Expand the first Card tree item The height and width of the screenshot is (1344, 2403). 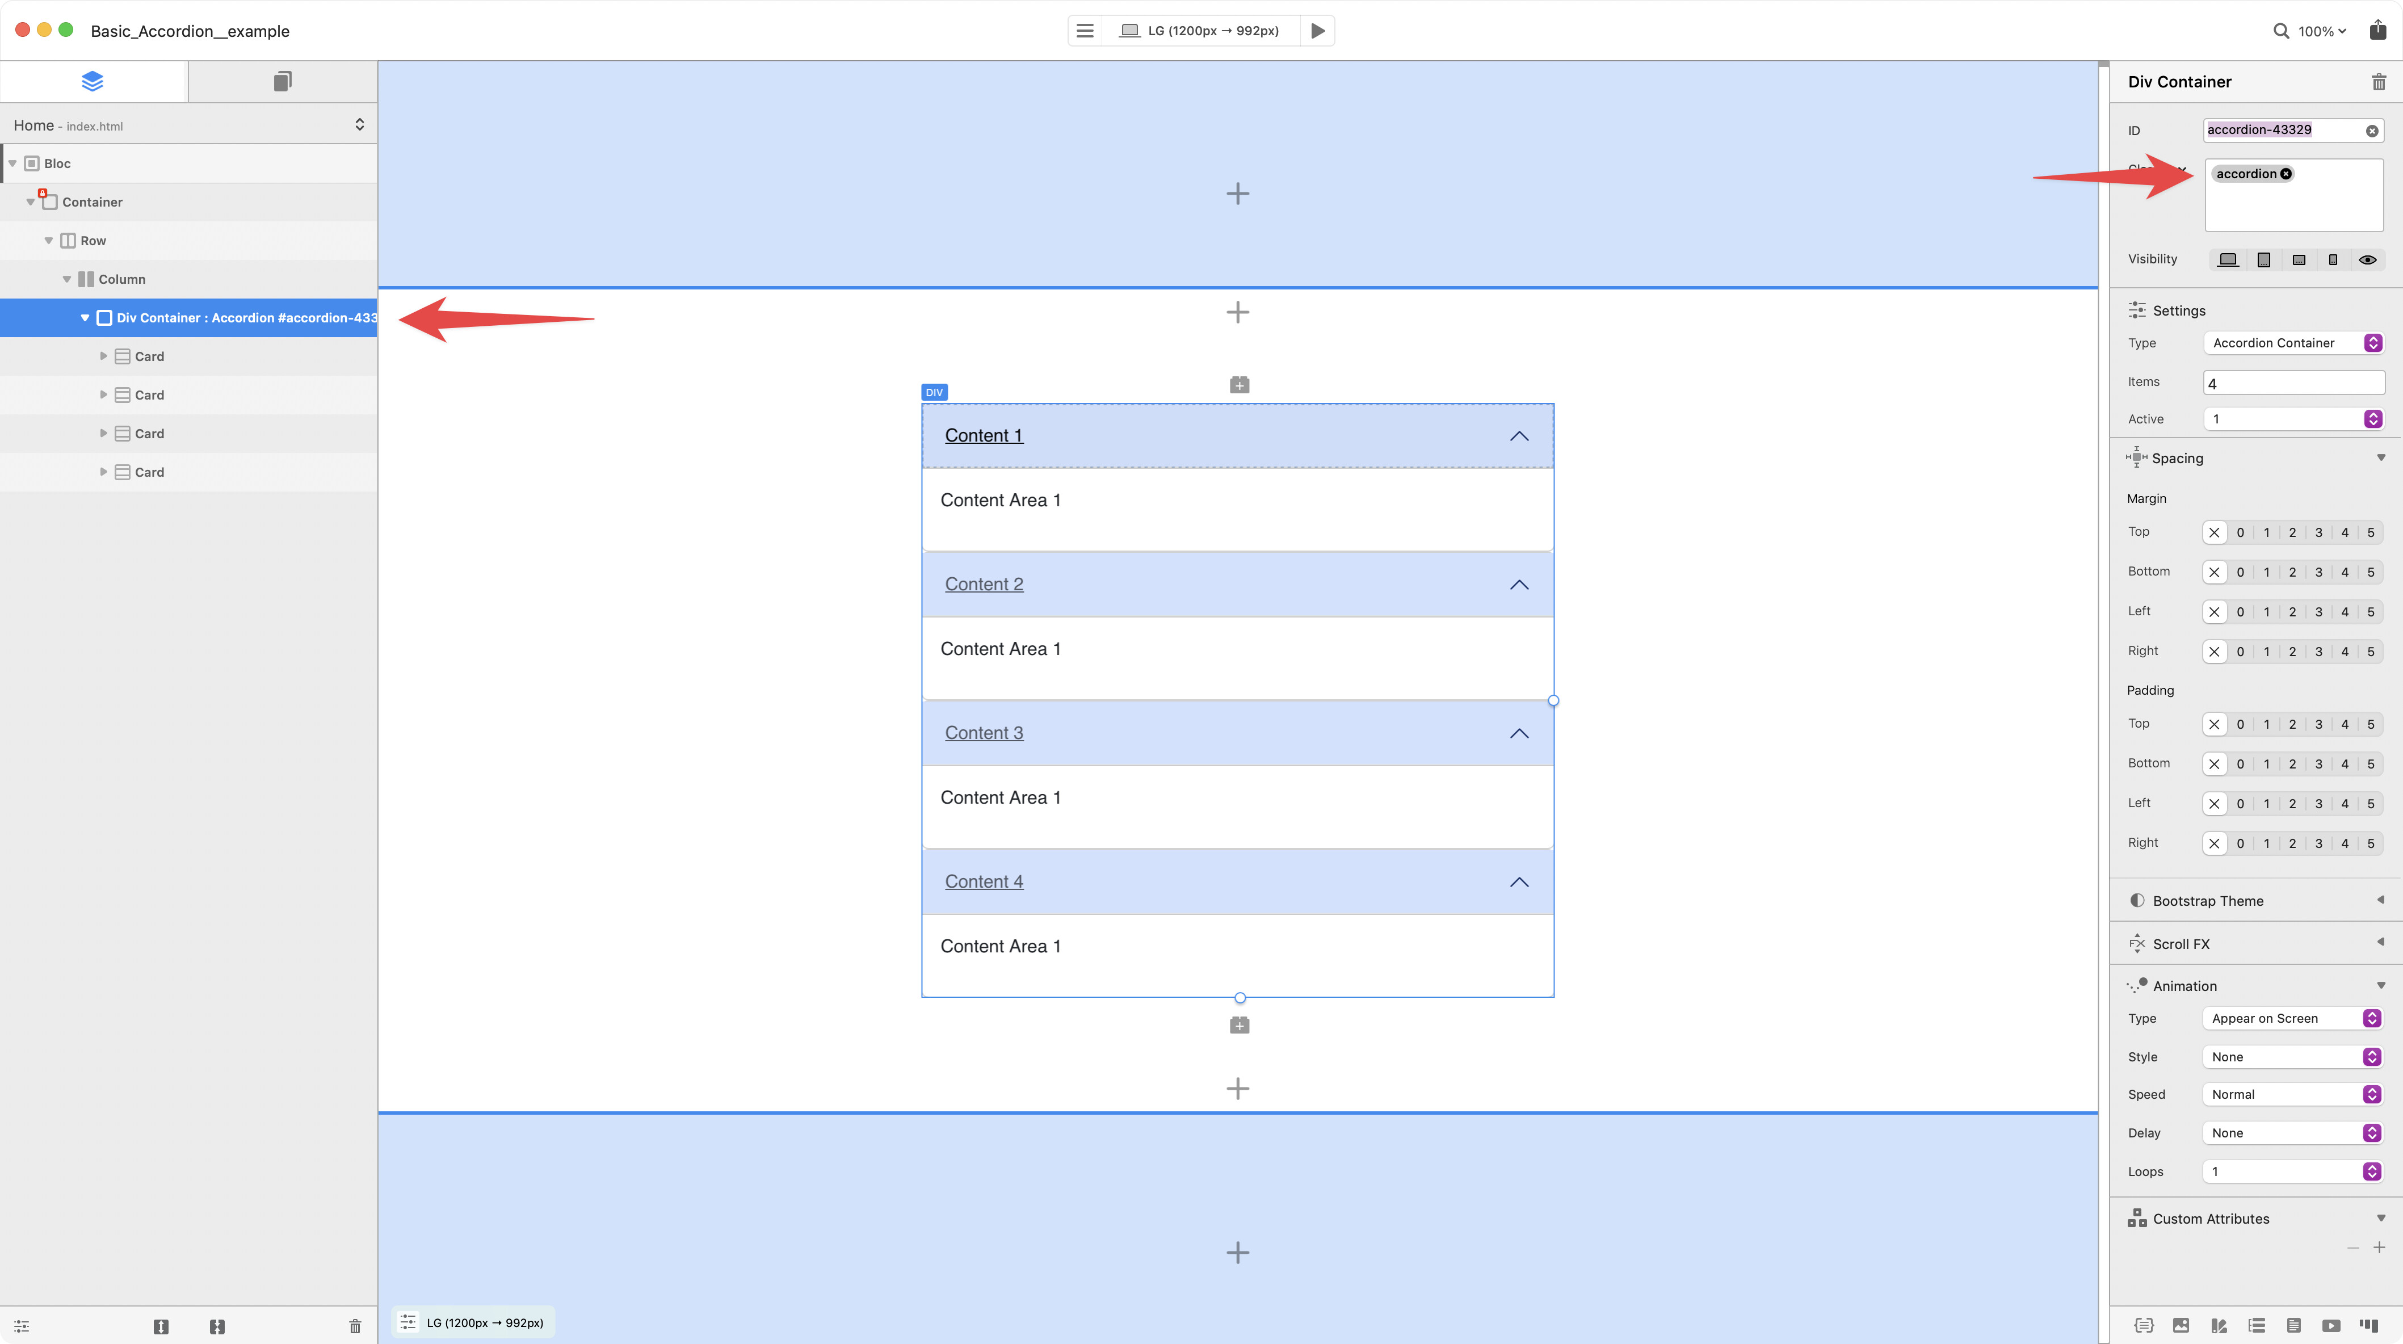[x=103, y=356]
